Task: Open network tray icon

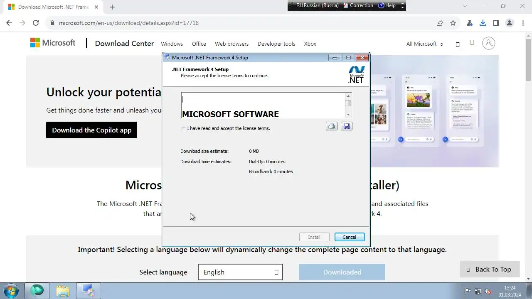Action: (x=478, y=291)
